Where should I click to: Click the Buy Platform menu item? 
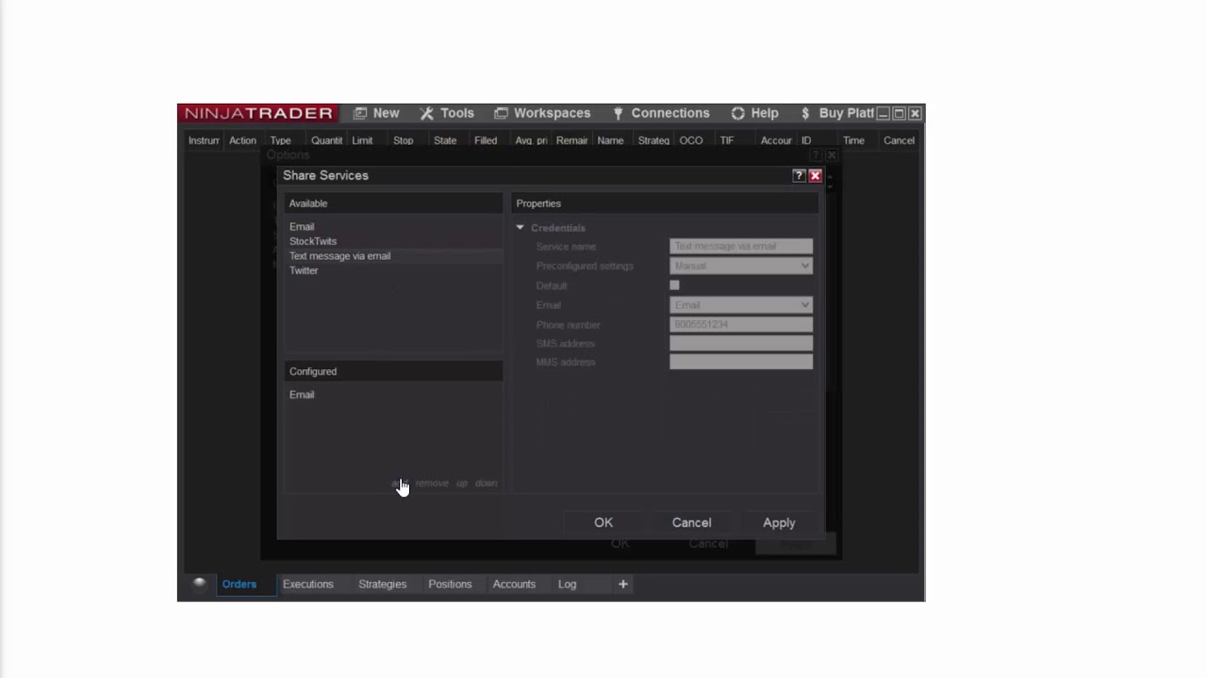[x=836, y=113]
